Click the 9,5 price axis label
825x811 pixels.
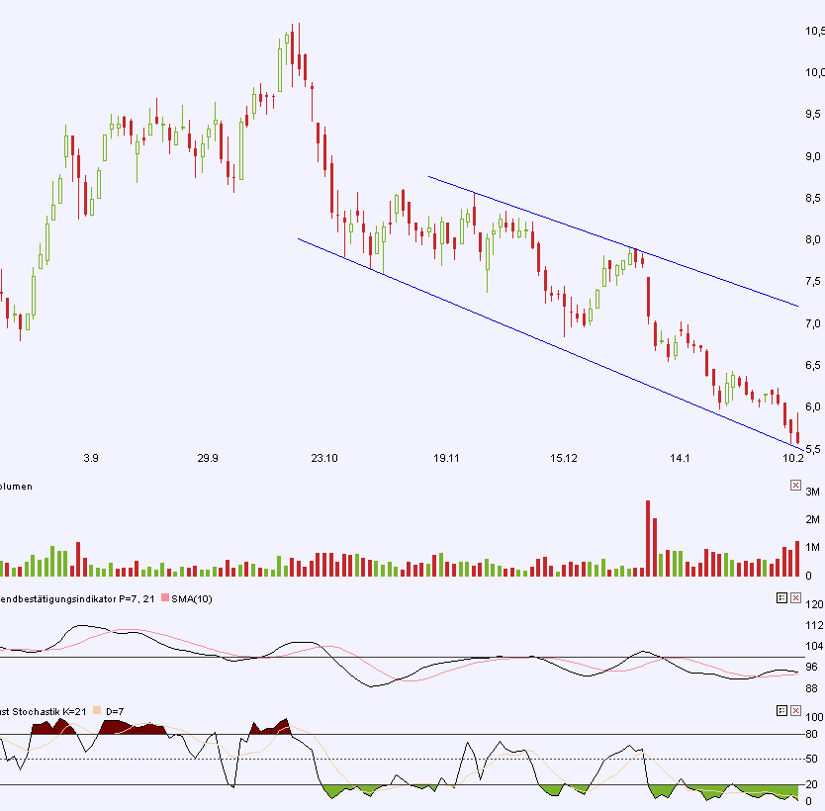click(813, 114)
